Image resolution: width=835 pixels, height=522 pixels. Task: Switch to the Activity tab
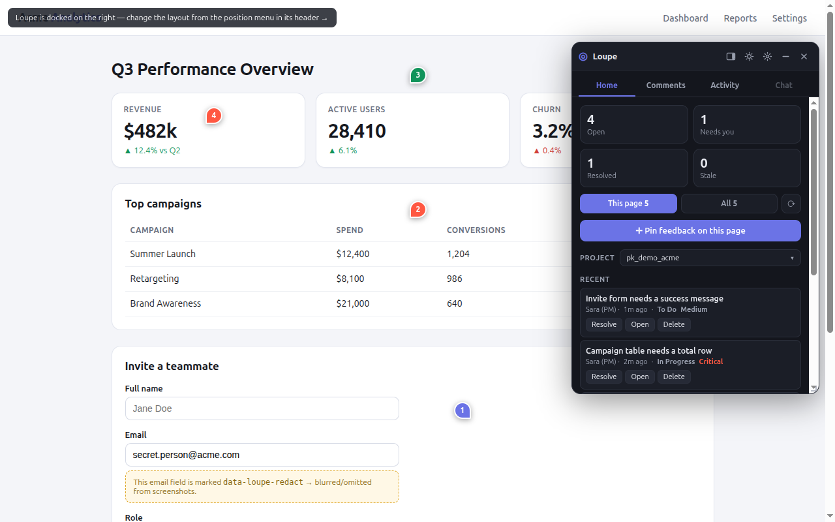click(x=725, y=85)
